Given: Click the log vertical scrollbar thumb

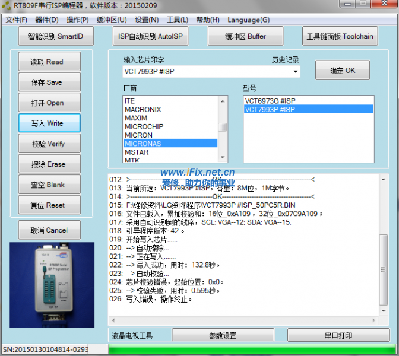Looking at the screenshot, I should pos(384,269).
